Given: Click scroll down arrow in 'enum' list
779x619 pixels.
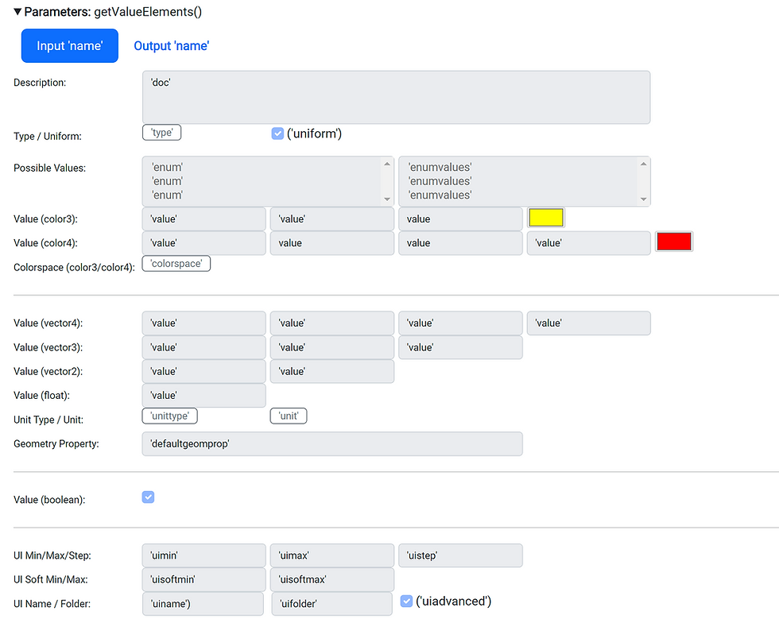Looking at the screenshot, I should [387, 199].
